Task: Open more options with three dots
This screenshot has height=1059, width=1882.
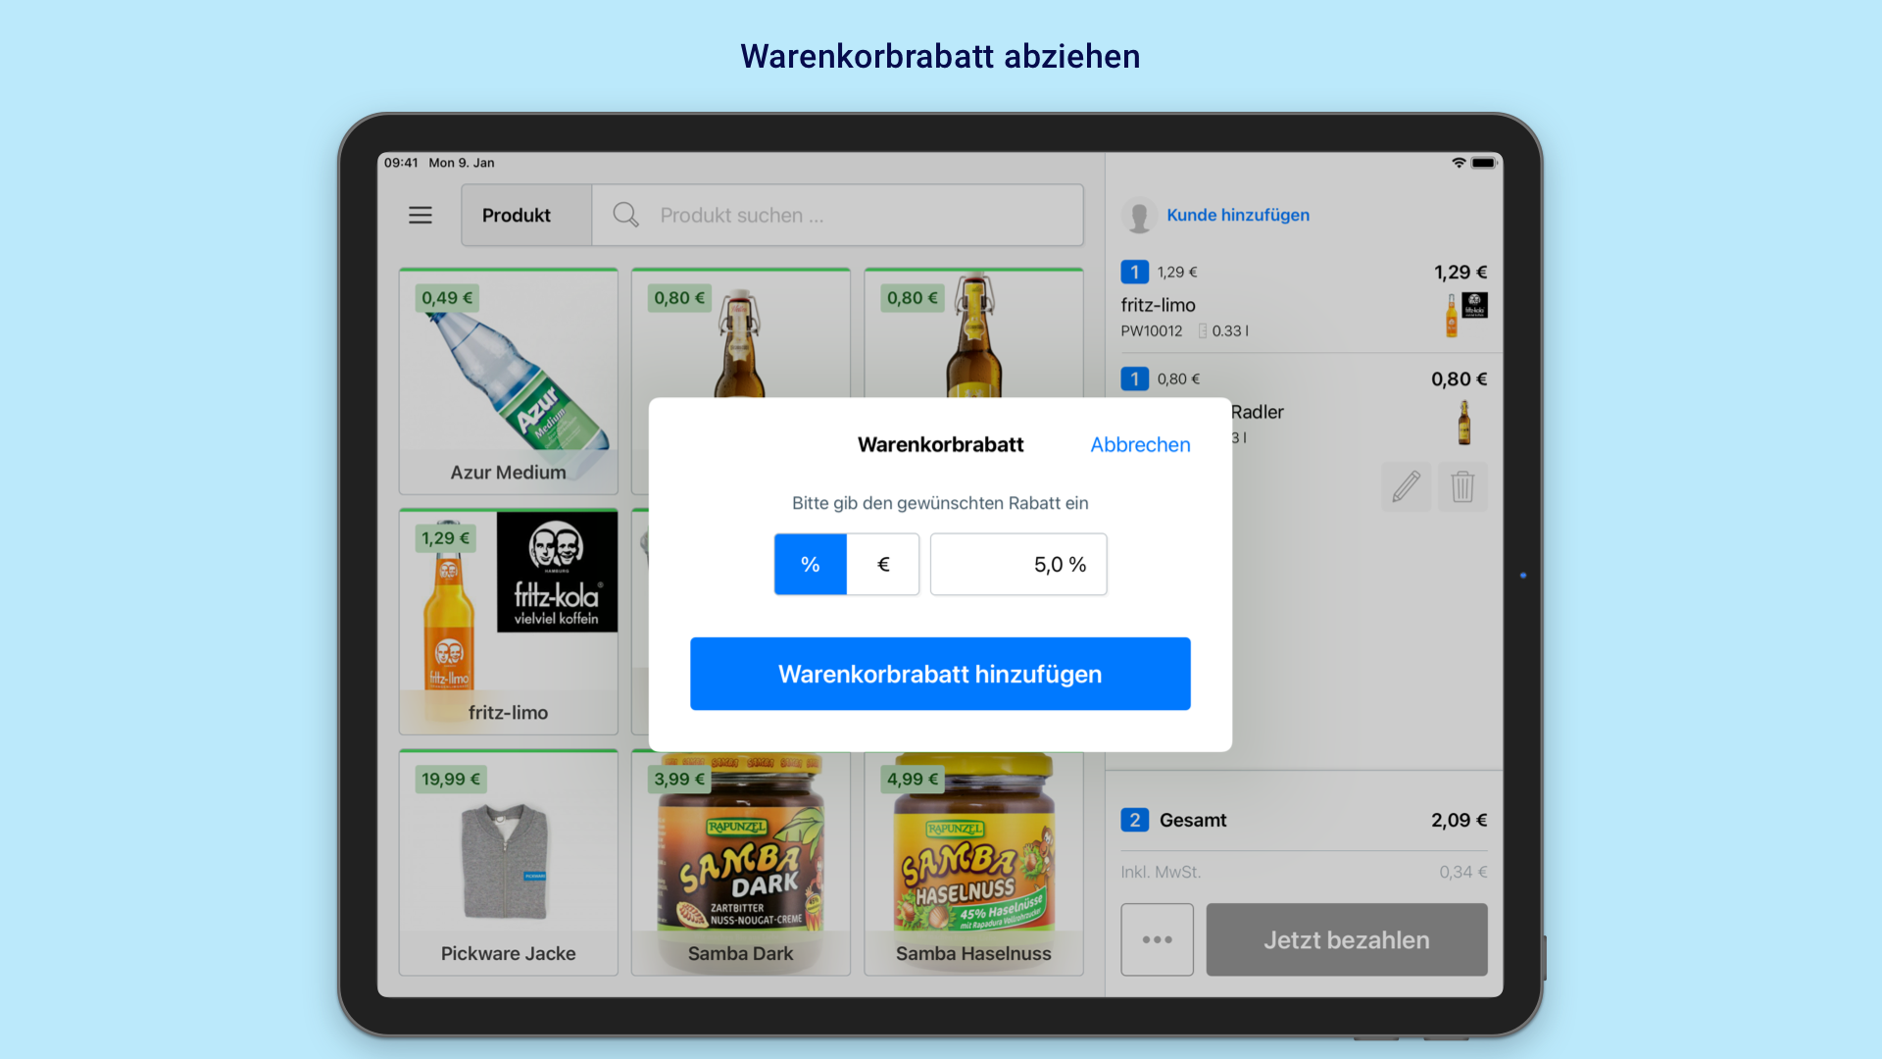Action: [x=1158, y=939]
